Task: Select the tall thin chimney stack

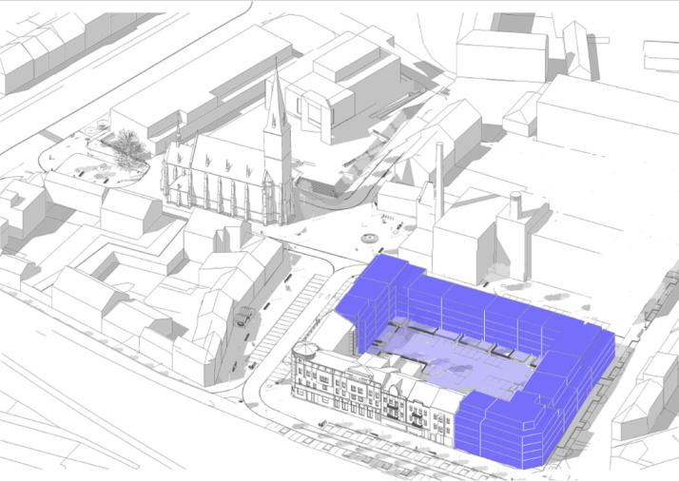Action: [x=439, y=177]
